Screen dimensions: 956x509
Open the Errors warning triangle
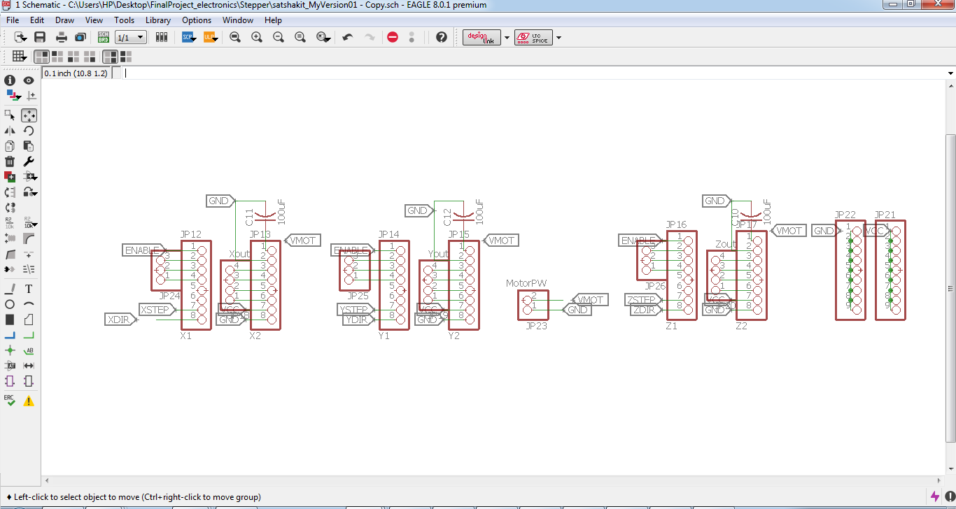[x=29, y=401]
